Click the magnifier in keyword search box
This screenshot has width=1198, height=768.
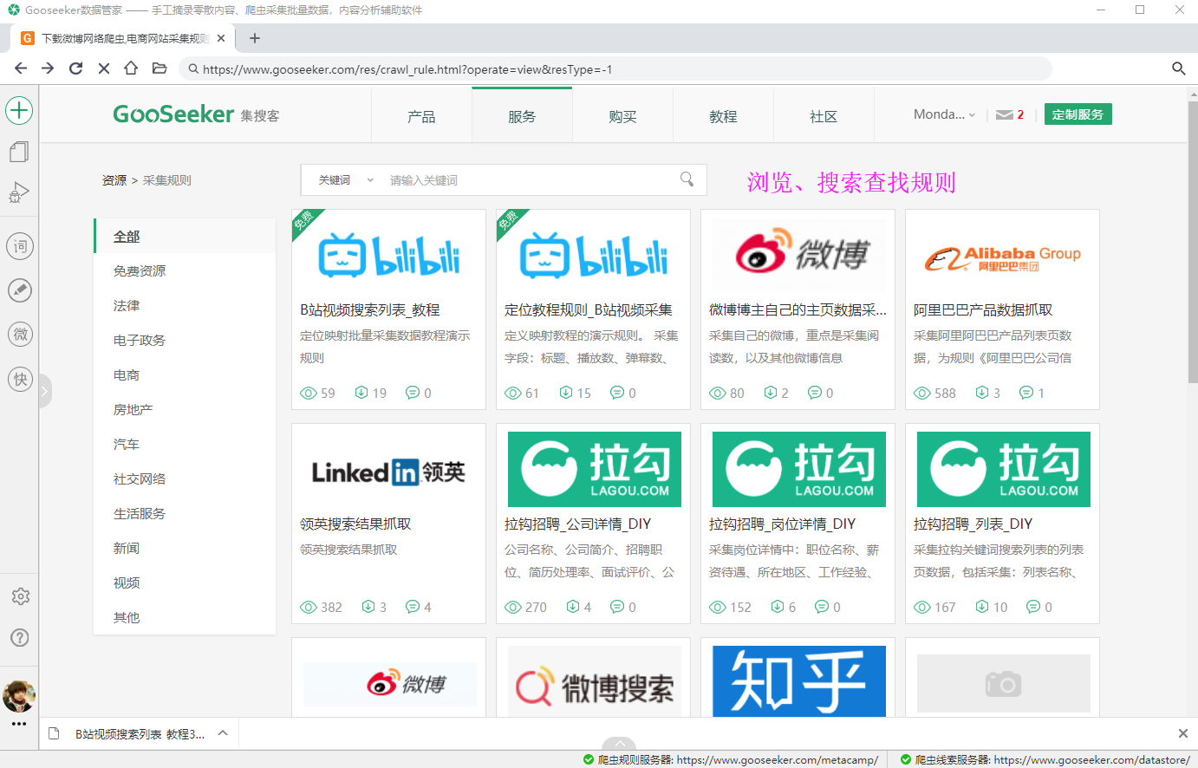point(687,179)
